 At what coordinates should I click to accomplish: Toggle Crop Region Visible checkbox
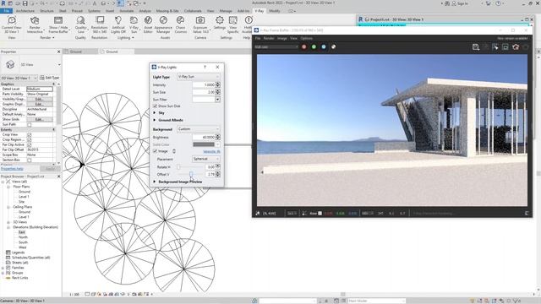pyautogui.click(x=30, y=140)
